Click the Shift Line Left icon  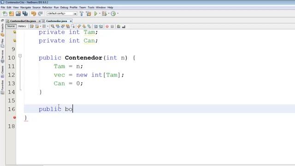coord(96,26)
